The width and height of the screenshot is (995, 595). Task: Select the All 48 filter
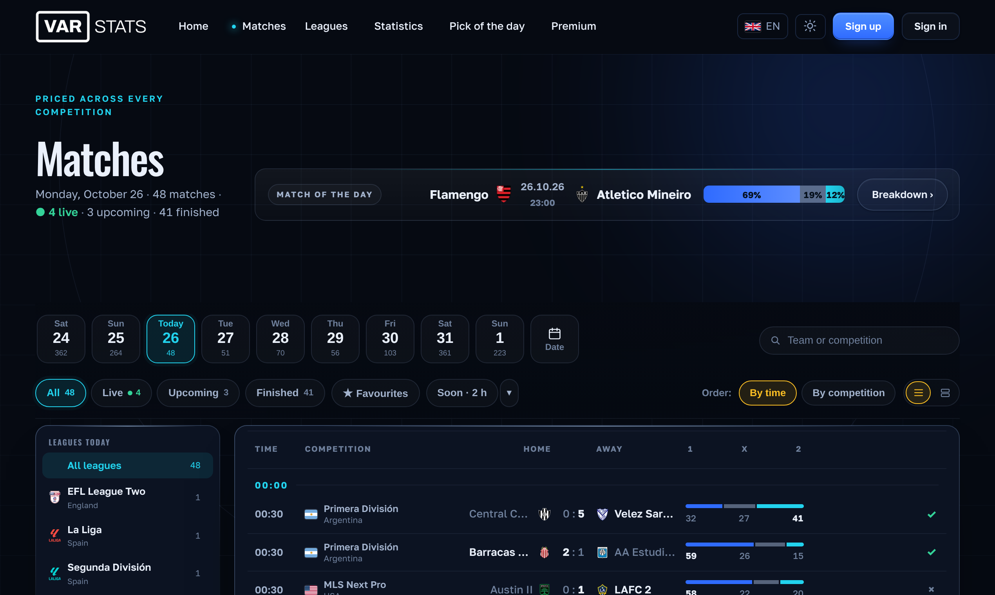click(x=61, y=393)
